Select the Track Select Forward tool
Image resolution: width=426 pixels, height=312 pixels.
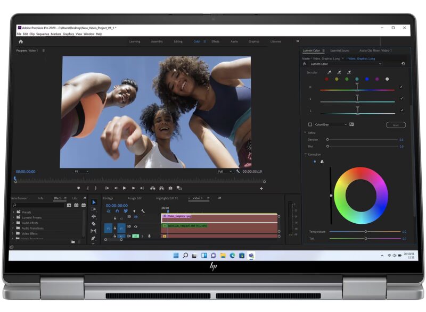(x=94, y=209)
